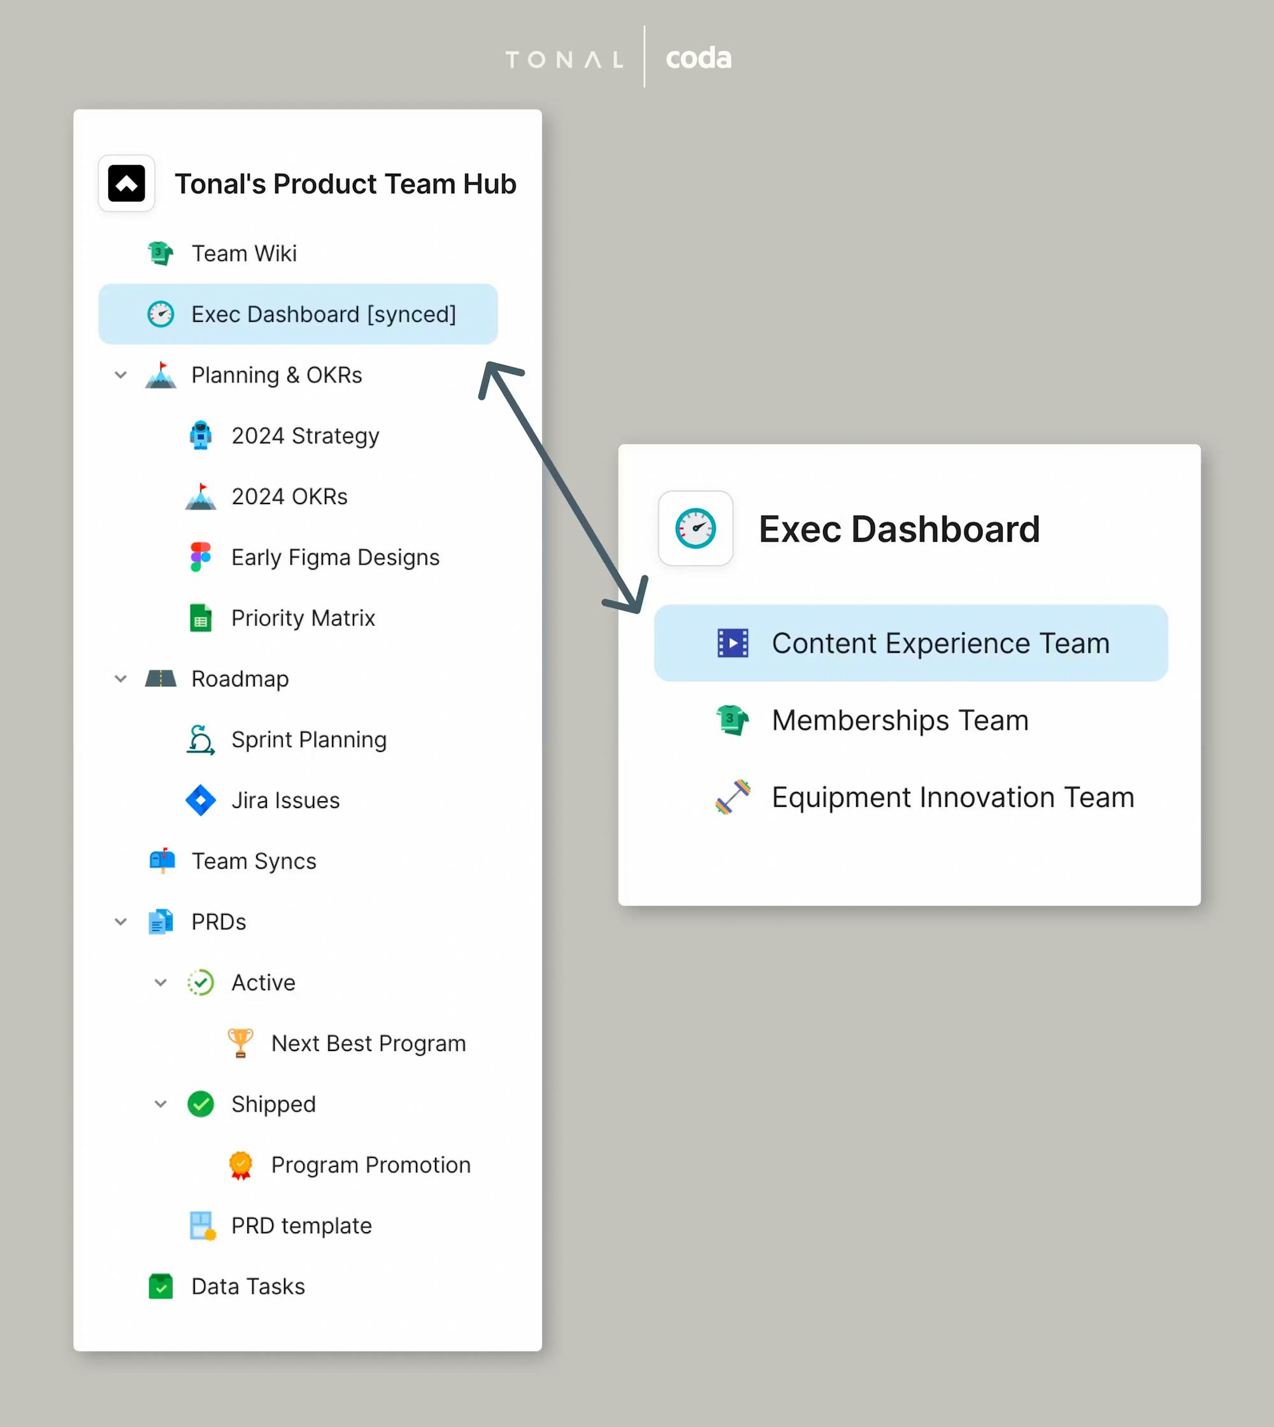This screenshot has height=1427, width=1274.
Task: Click green checkbox icon beside Data Tasks
Action: coord(161,1286)
